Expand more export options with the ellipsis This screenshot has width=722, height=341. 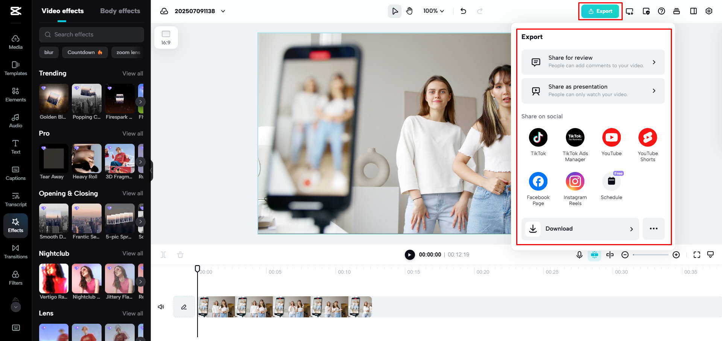pos(654,229)
